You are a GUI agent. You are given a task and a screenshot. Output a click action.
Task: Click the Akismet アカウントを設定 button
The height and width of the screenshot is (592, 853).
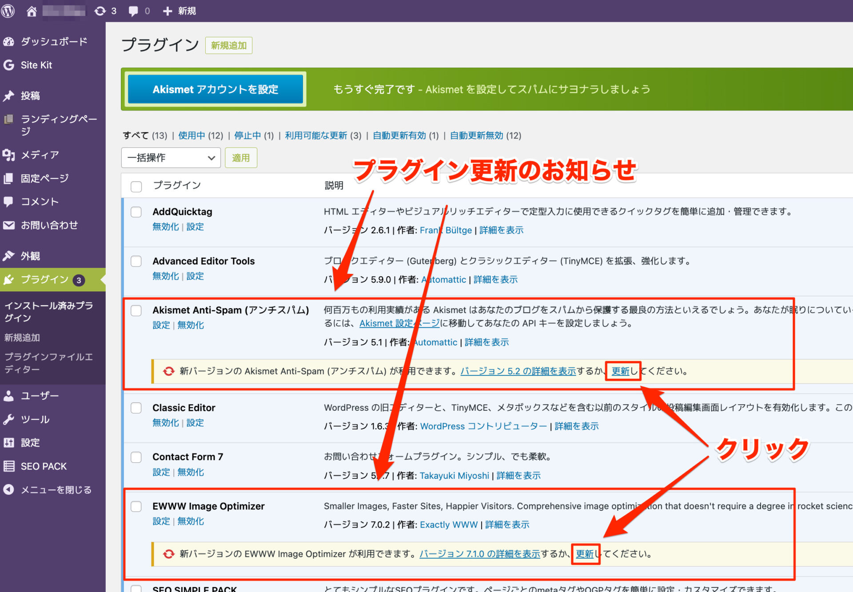point(215,89)
